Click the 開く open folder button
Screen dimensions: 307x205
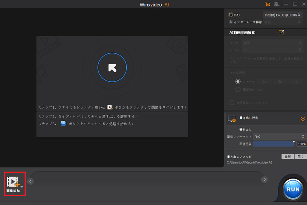300,157
